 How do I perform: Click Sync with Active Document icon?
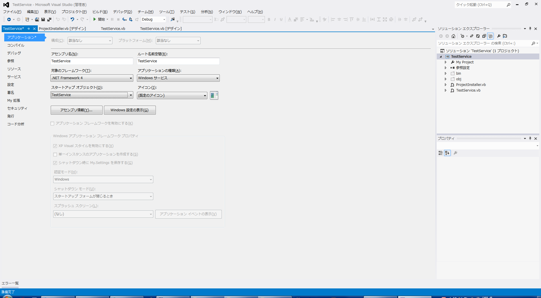tap(472, 36)
